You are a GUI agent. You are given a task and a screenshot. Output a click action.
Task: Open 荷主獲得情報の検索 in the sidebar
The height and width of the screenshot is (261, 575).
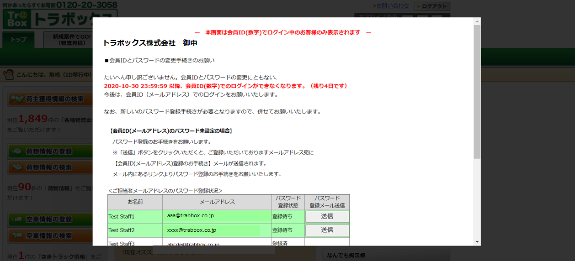pos(50,99)
